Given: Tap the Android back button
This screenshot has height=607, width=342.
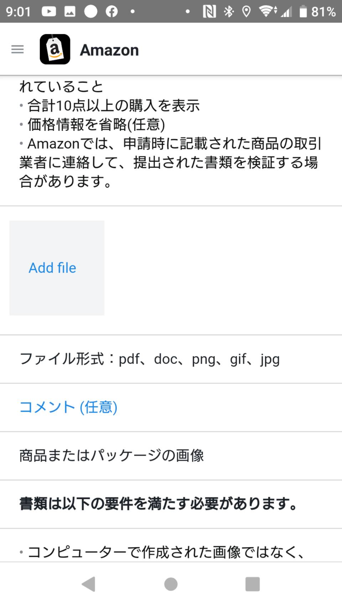Looking at the screenshot, I should click(88, 584).
